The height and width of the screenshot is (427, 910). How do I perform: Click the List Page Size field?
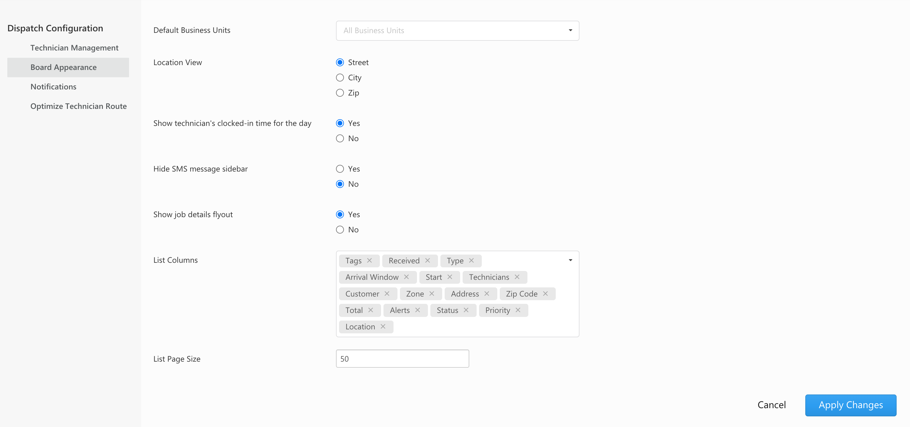point(402,359)
